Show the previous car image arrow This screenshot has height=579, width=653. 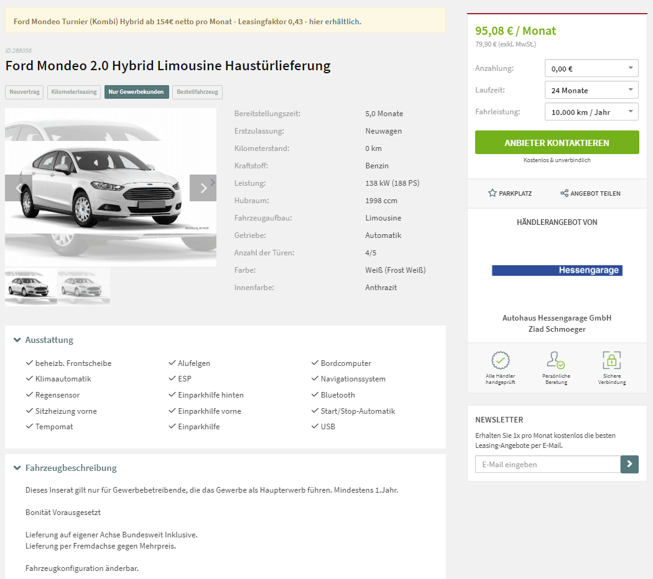pyautogui.click(x=18, y=188)
